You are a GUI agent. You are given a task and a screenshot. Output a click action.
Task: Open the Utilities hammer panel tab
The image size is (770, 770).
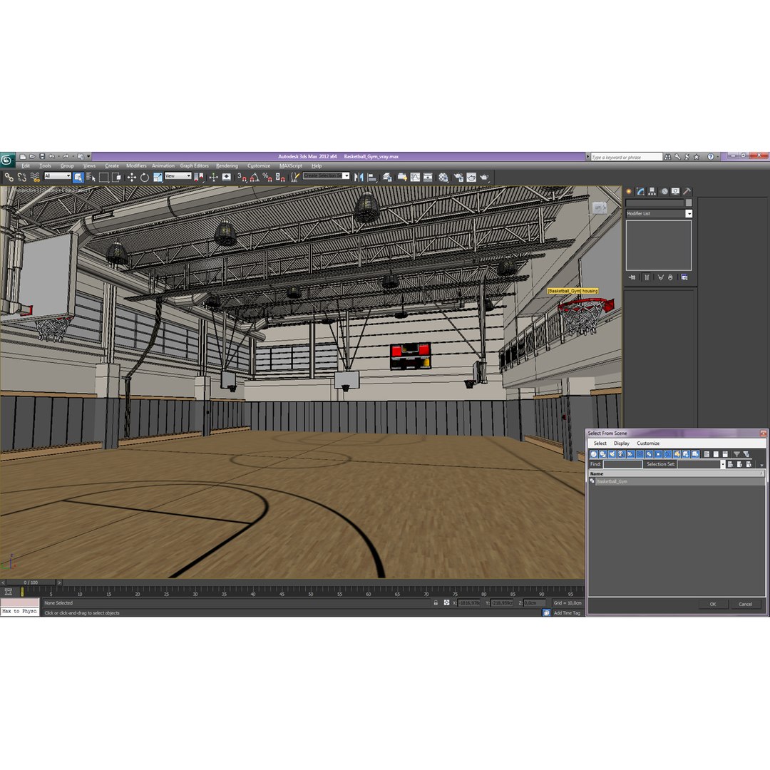(x=687, y=192)
